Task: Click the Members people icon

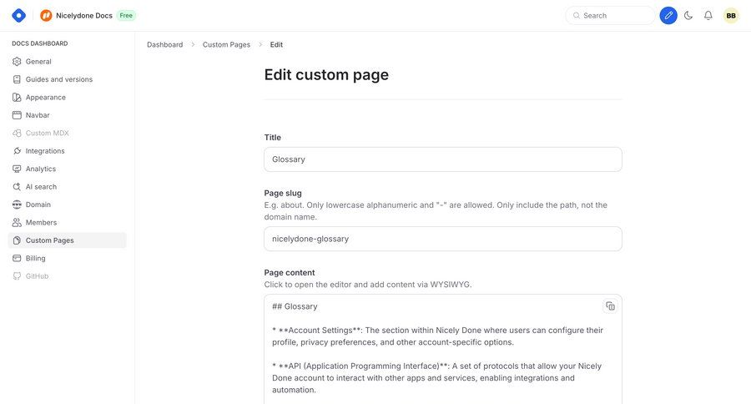Action: [x=17, y=222]
